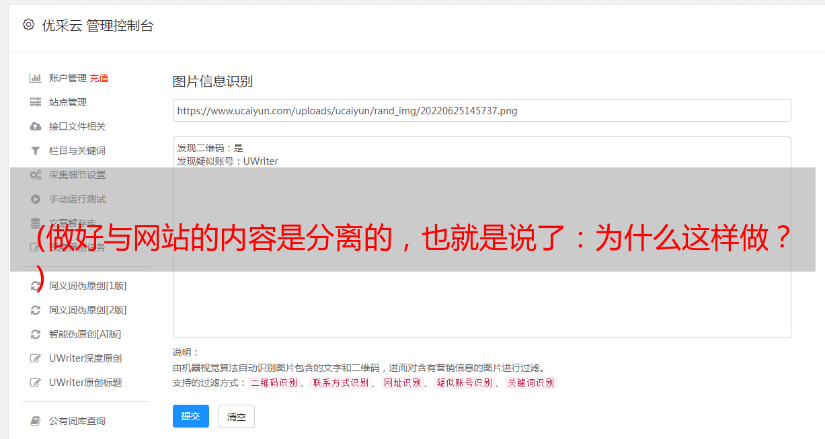825x439 pixels.
Task: Click the edit icon next to UWriter原创标题
Action: point(36,383)
